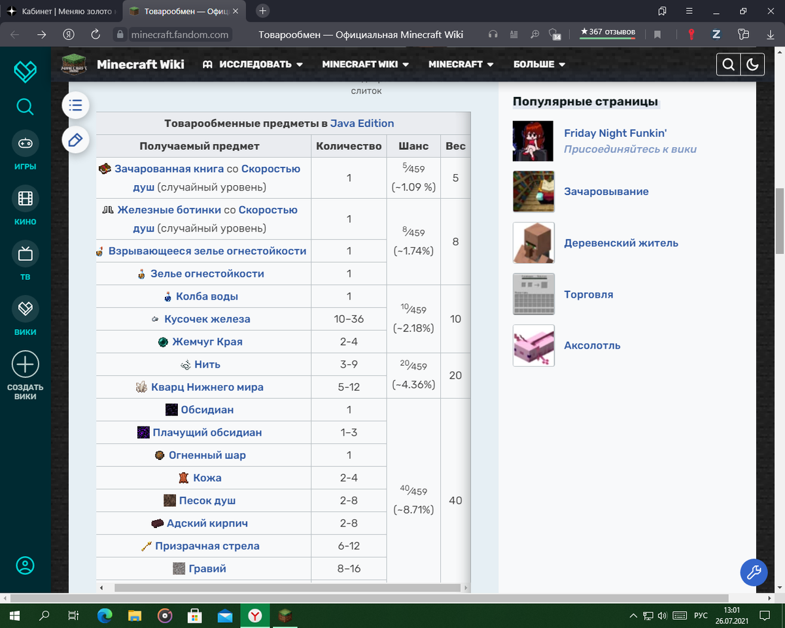Open a new browser tab
The width and height of the screenshot is (785, 628).
point(263,11)
